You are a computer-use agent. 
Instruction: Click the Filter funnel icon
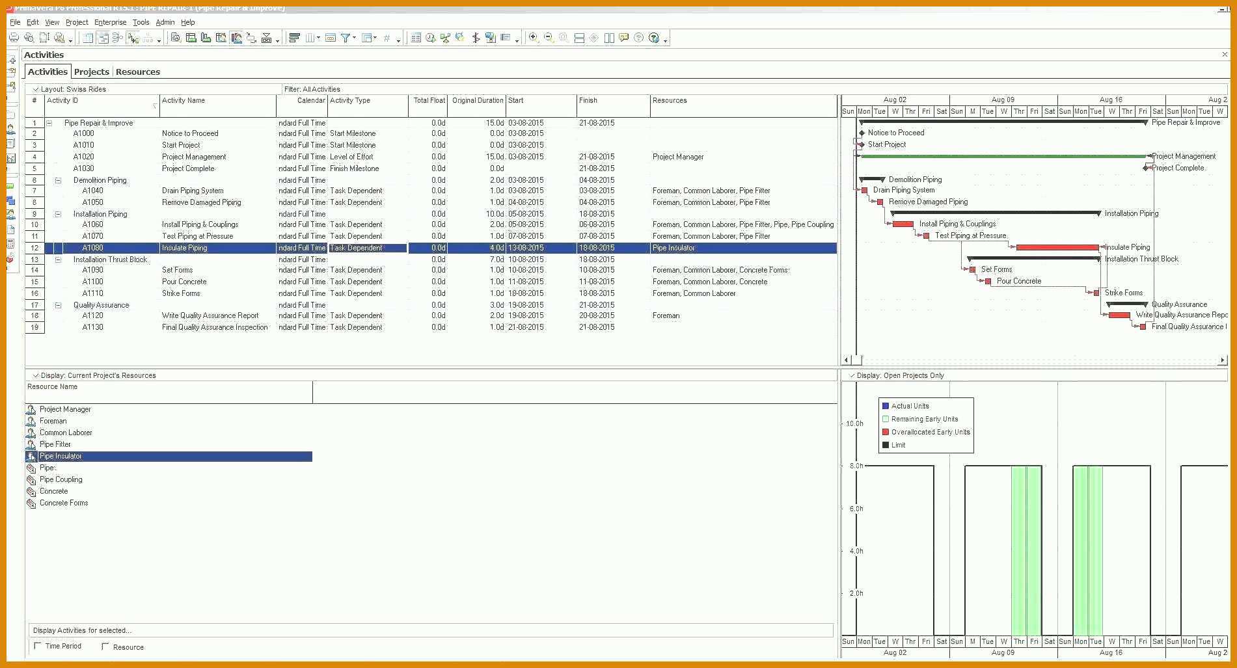pyautogui.click(x=346, y=38)
